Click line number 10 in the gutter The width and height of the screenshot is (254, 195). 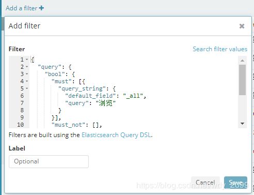tap(21, 125)
